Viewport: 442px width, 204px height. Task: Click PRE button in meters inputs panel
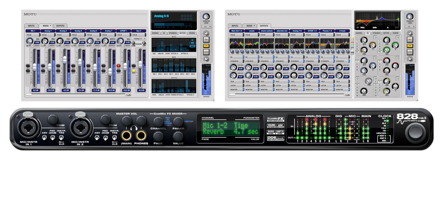coord(193,43)
